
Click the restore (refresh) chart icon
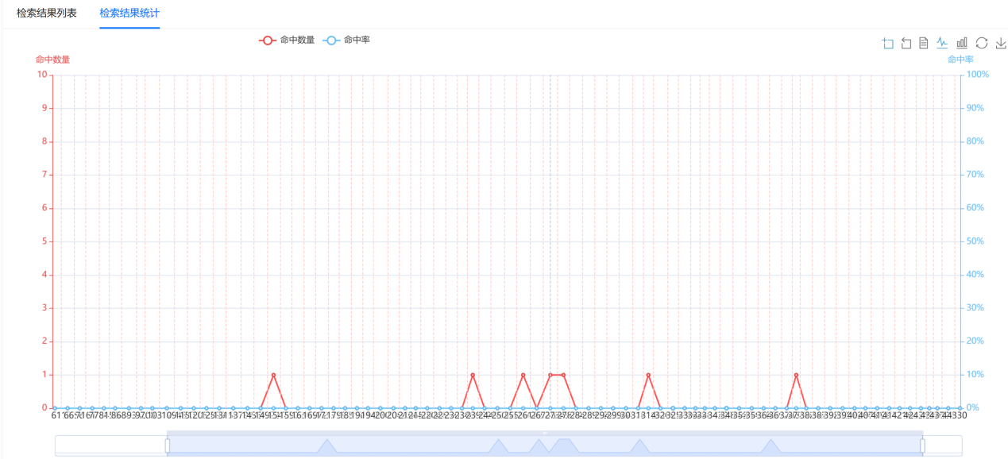point(981,43)
